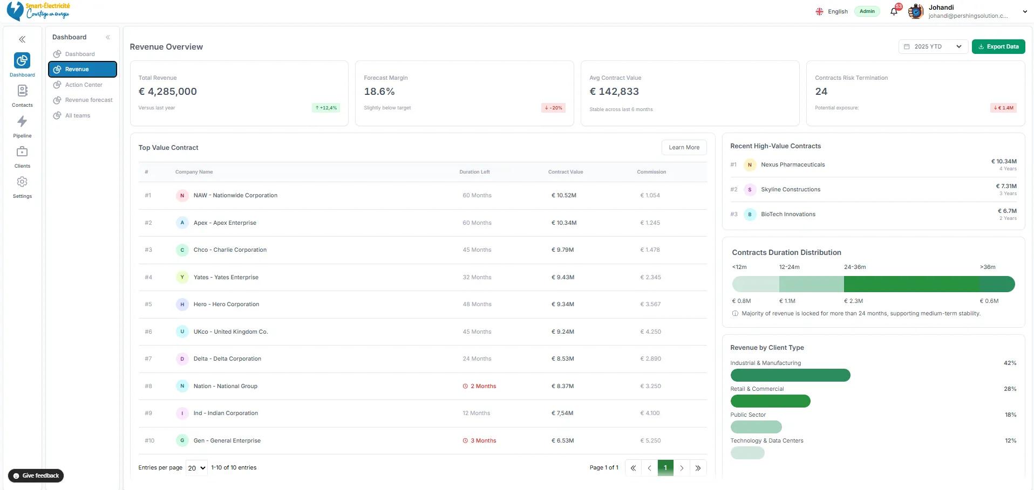Viewport: 1034px width, 490px height.
Task: Click Ind company avatar icon
Action: coord(182,413)
